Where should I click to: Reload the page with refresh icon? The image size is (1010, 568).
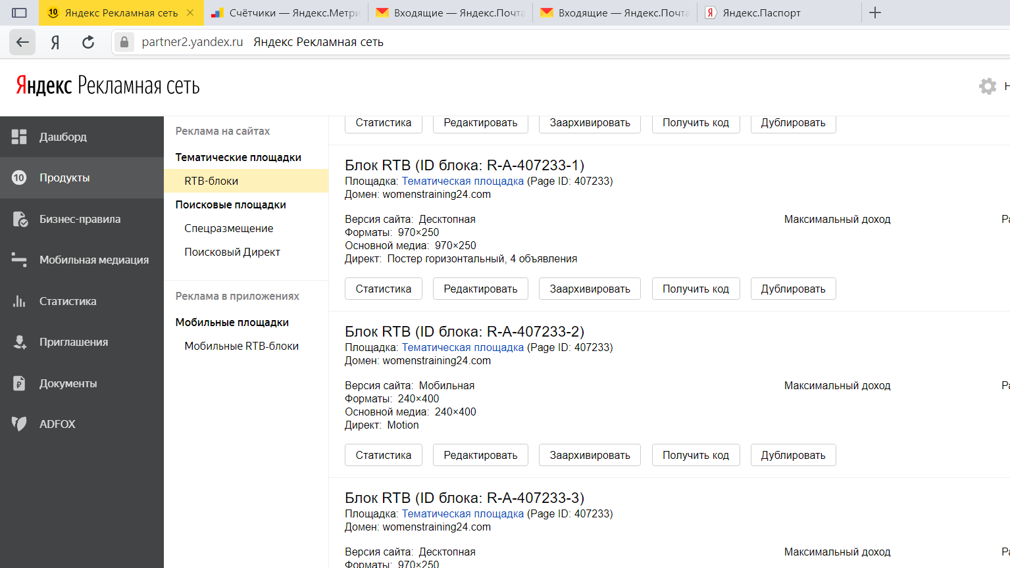(x=88, y=42)
